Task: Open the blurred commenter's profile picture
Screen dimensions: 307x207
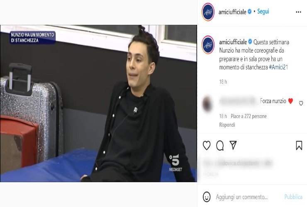Action: click(207, 104)
